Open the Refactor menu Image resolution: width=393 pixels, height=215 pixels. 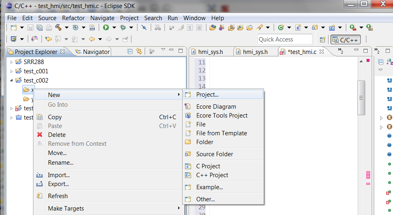pos(73,18)
